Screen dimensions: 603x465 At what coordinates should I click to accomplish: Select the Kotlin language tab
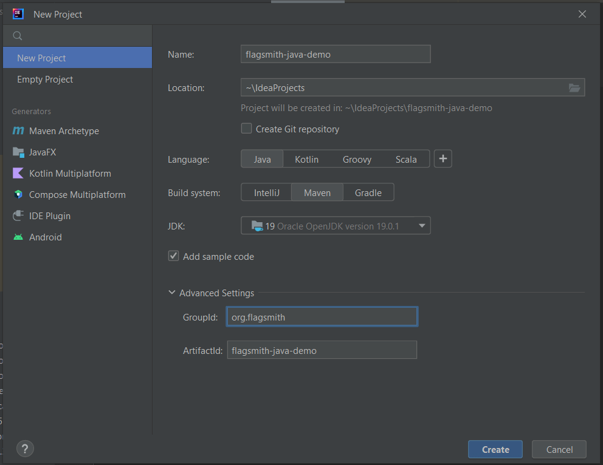tap(307, 158)
